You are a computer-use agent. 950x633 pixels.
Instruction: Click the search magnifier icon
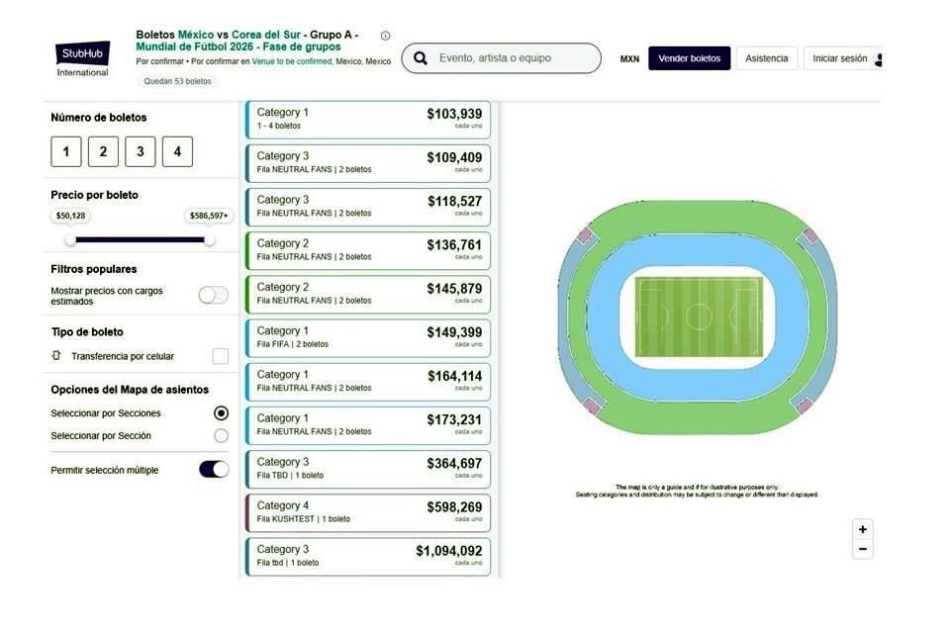421,58
